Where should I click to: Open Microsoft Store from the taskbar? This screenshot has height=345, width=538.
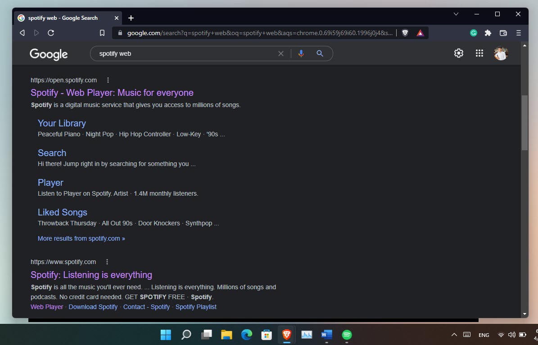click(267, 335)
